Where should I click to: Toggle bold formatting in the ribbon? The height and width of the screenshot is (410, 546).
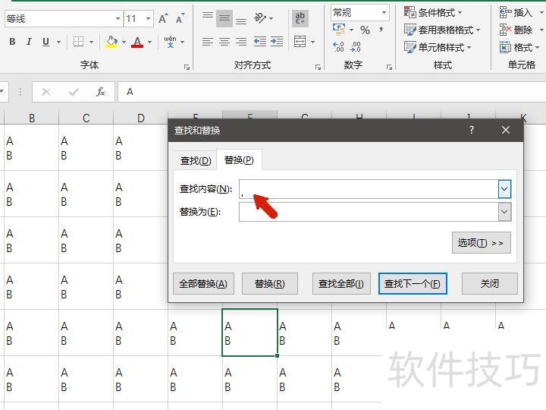coord(12,42)
